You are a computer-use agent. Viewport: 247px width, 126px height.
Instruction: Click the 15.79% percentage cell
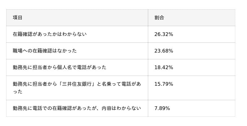point(164,84)
